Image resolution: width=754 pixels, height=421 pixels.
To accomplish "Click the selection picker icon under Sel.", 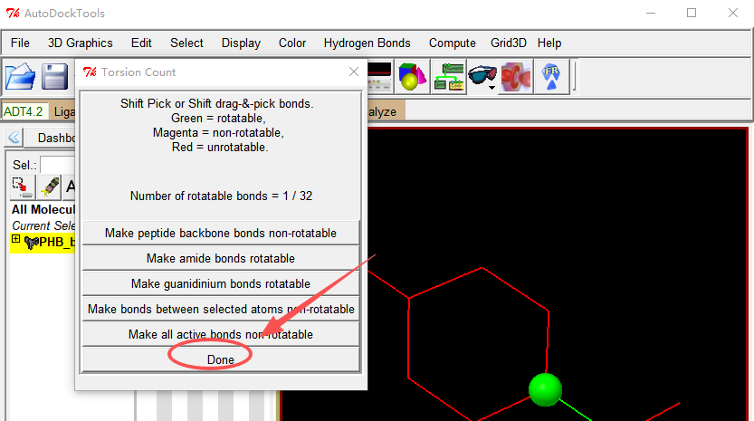I will (x=20, y=187).
